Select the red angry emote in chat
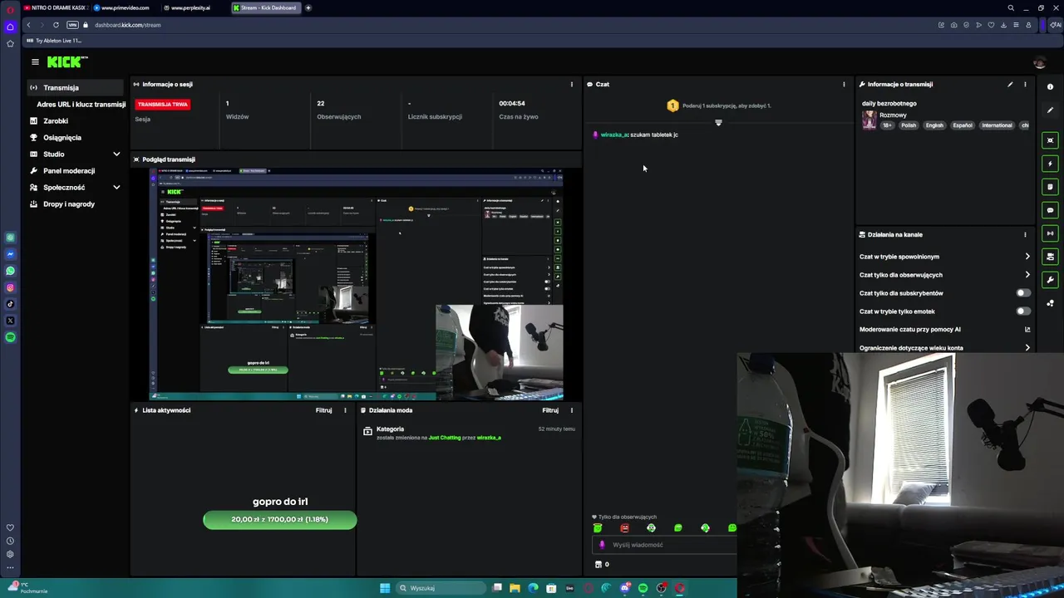The height and width of the screenshot is (598, 1064). coord(624,528)
